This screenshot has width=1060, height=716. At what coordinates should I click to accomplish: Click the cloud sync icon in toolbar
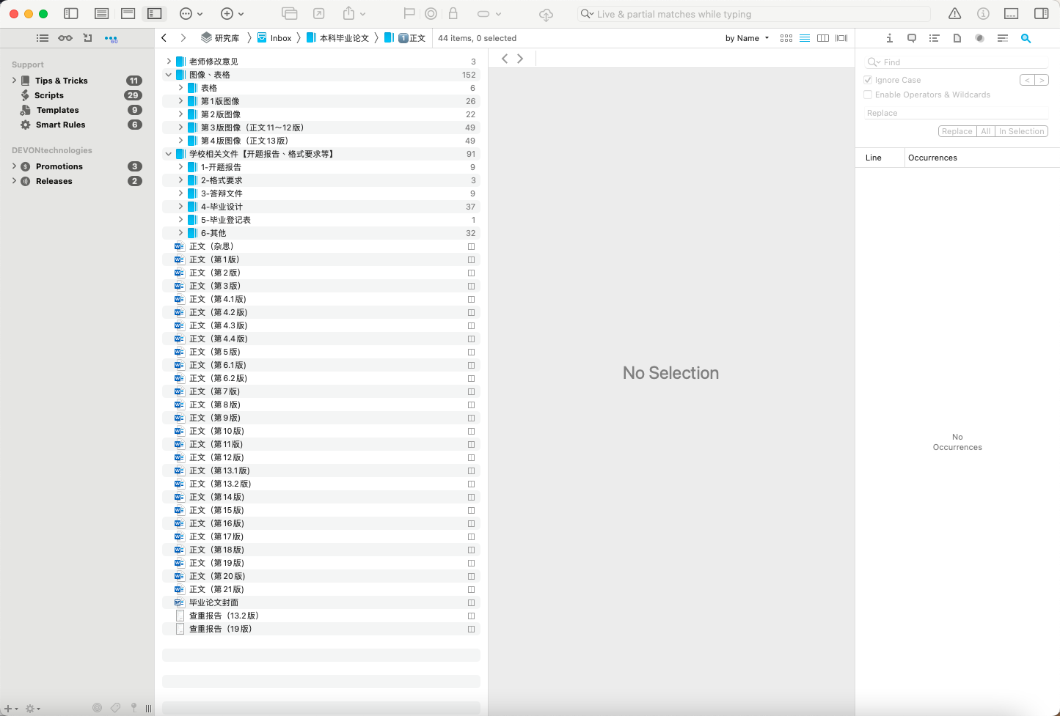click(546, 14)
